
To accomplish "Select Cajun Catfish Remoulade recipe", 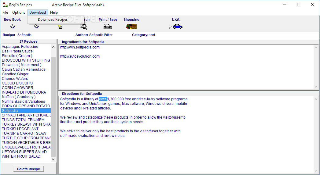I will (26, 70).
